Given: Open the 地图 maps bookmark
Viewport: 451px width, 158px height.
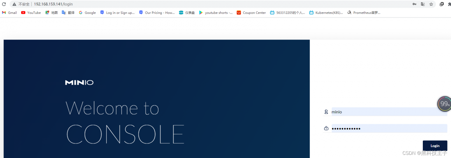Looking at the screenshot, I should [x=51, y=12].
